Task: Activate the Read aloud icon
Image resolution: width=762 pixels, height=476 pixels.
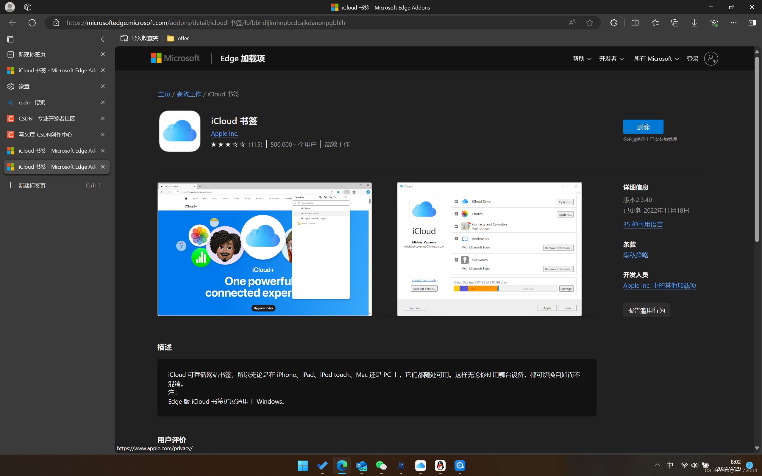Action: coord(572,23)
